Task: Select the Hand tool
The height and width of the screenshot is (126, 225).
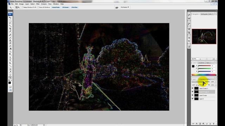Action: 10,75
